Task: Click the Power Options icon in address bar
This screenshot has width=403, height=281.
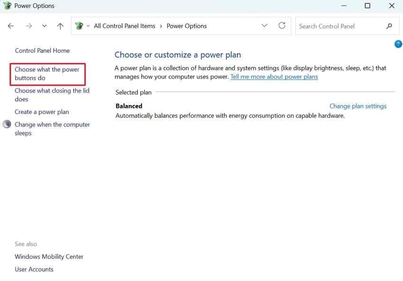Action: [x=79, y=26]
